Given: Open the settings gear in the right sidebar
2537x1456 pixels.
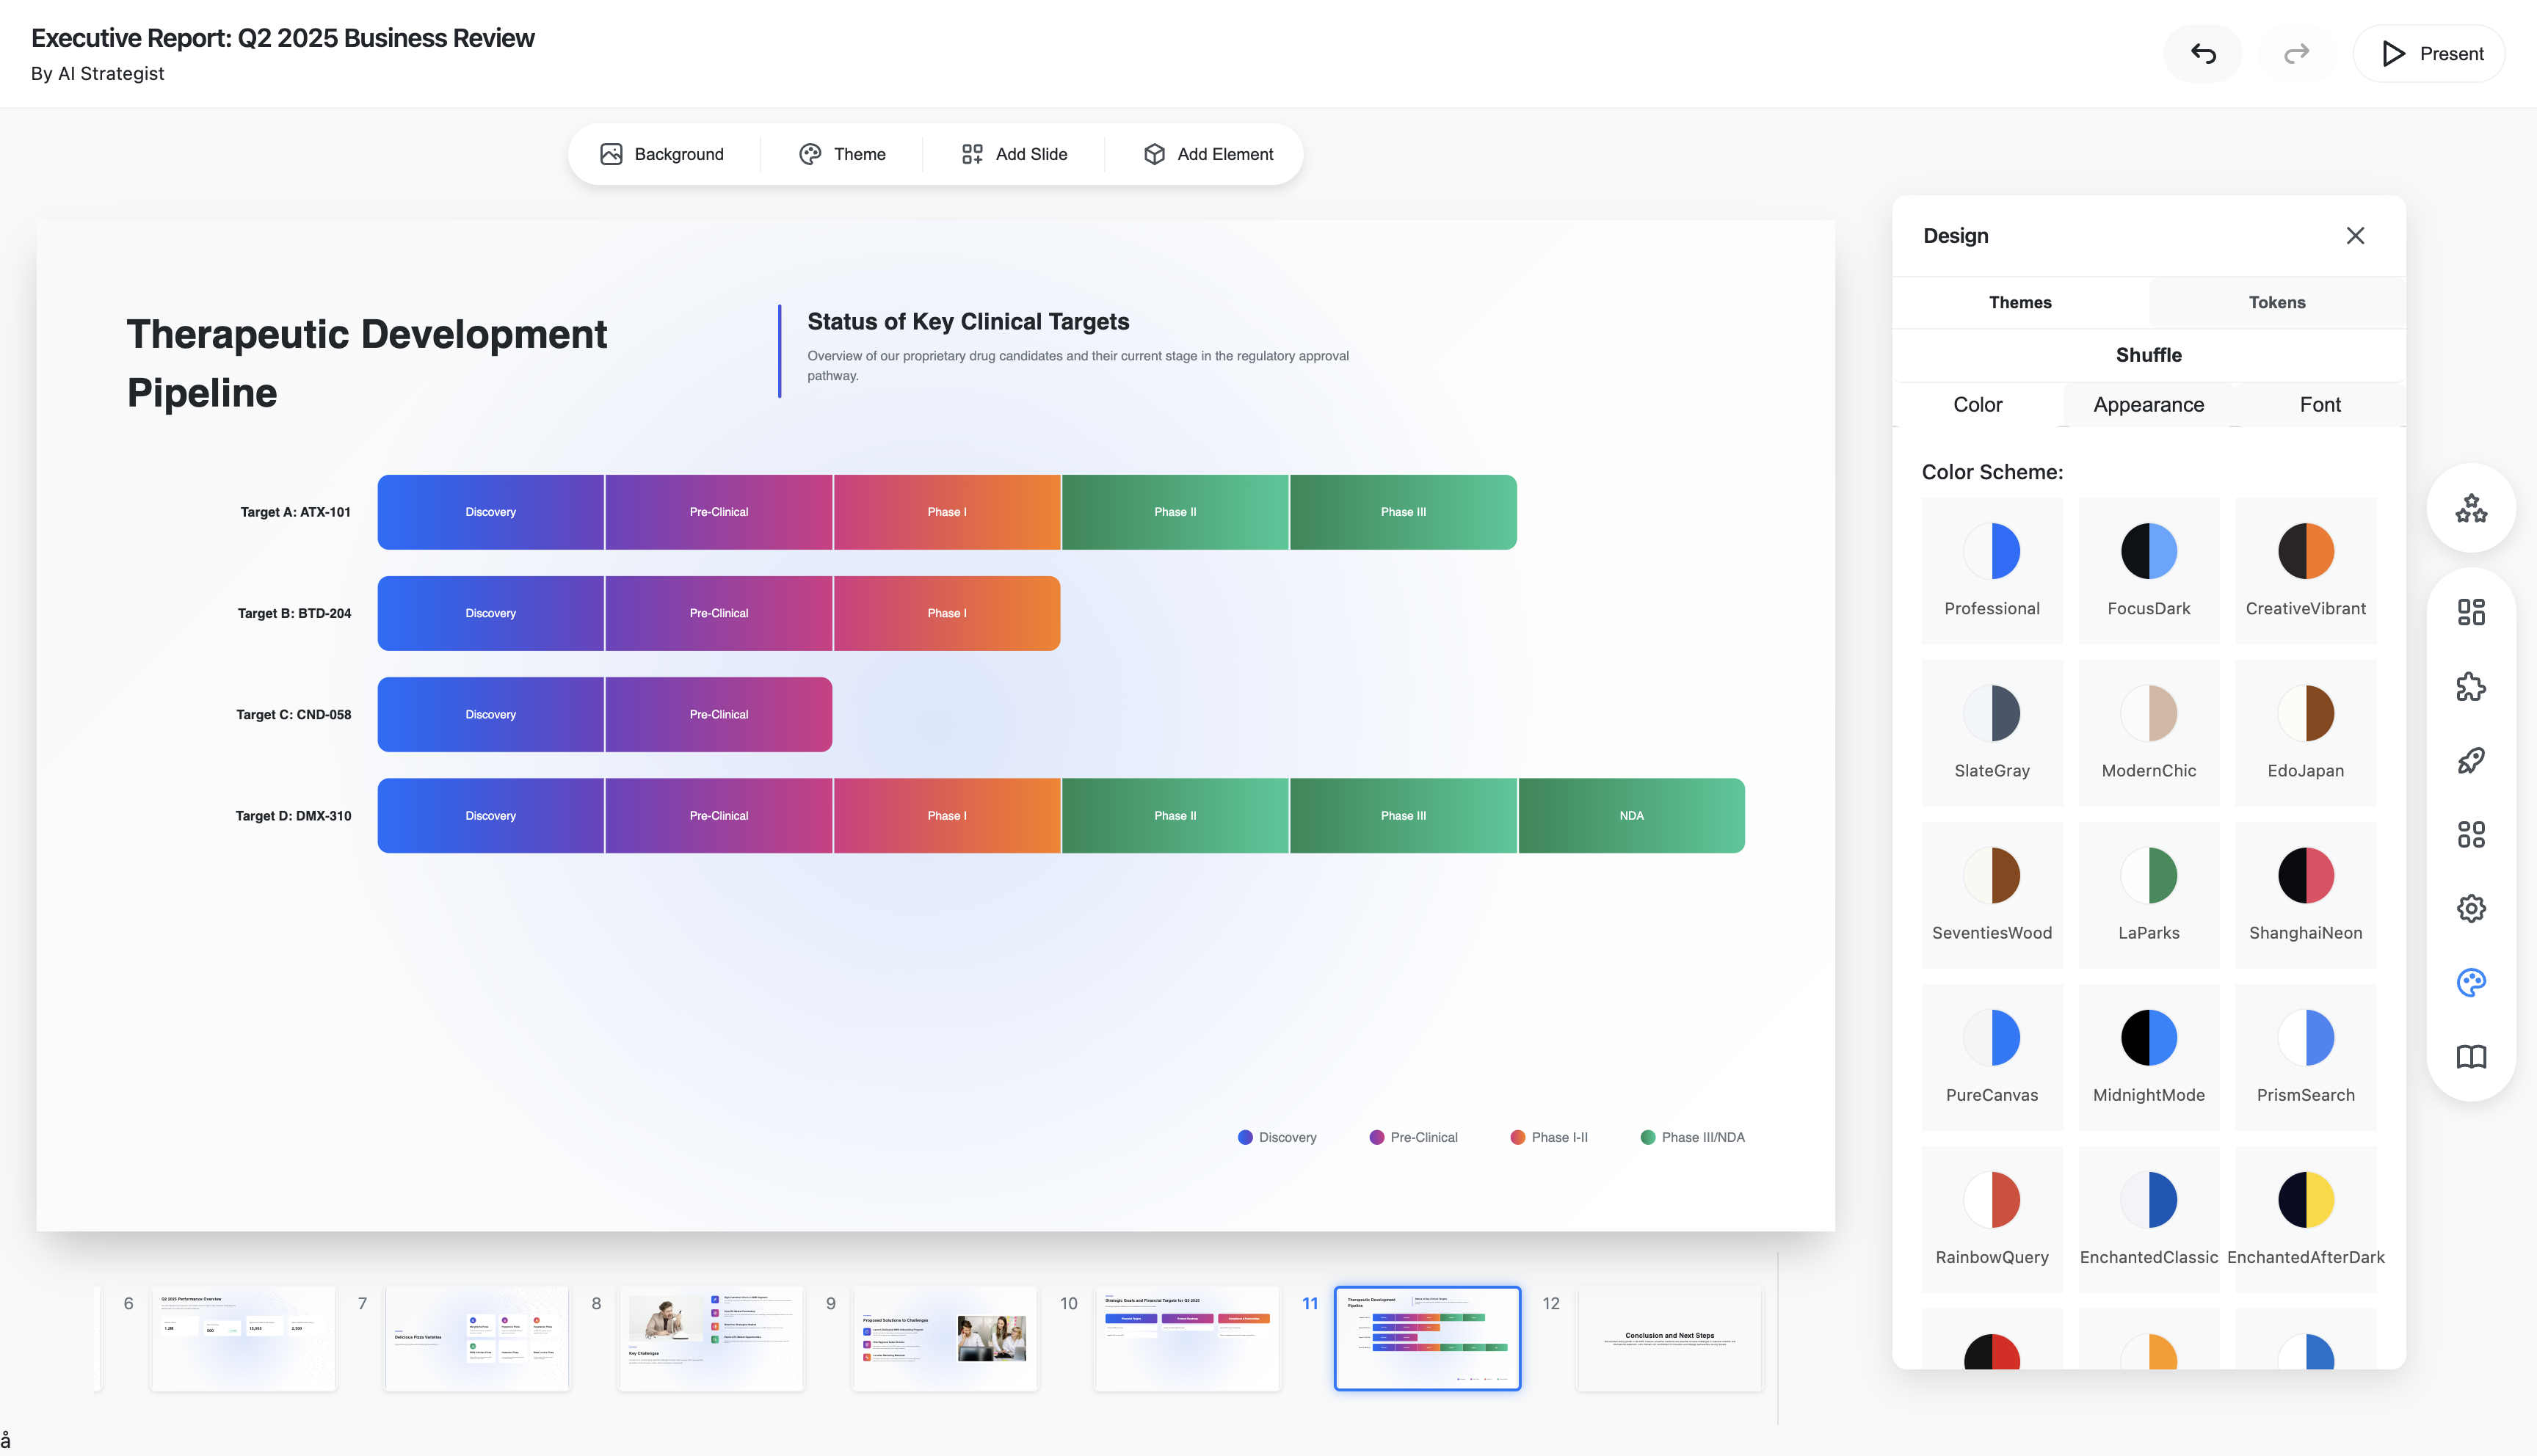Looking at the screenshot, I should click(2471, 908).
